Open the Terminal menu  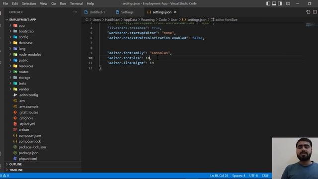(76, 3)
